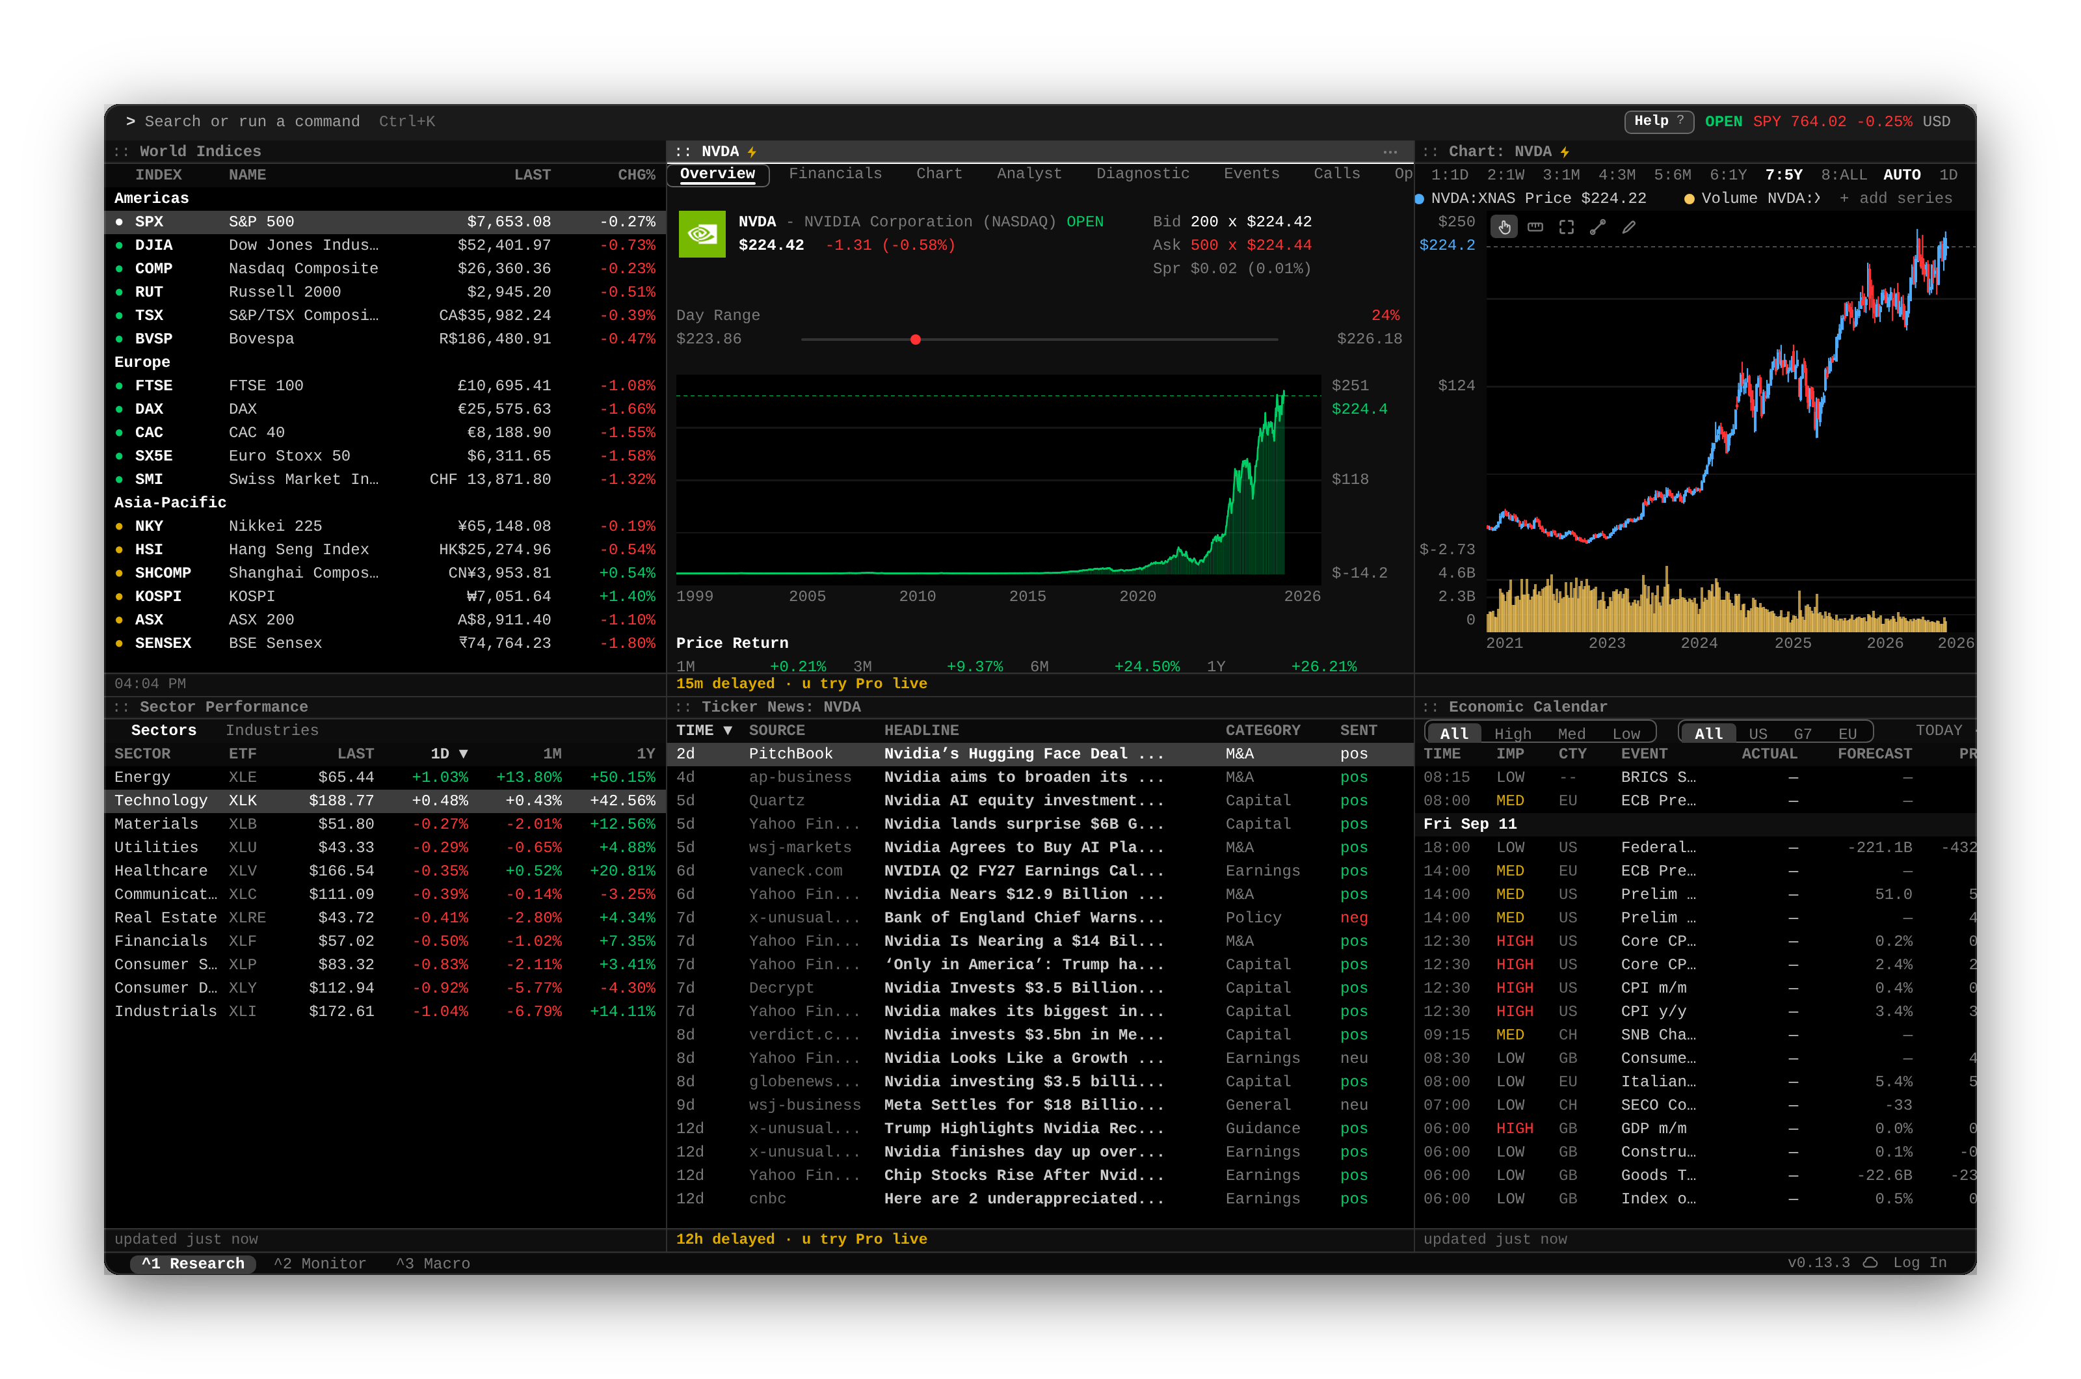Click the yellow status dot beside HSI
Viewport: 2081px width, 1379px height.
(120, 550)
